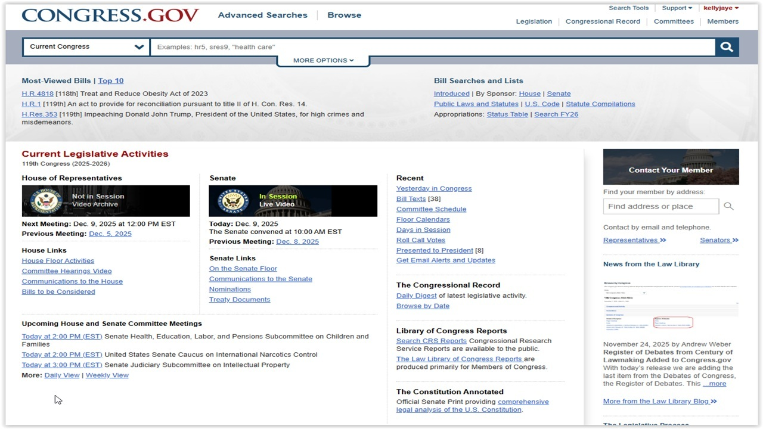Click the Senate In Session live video thumbnail

[293, 200]
